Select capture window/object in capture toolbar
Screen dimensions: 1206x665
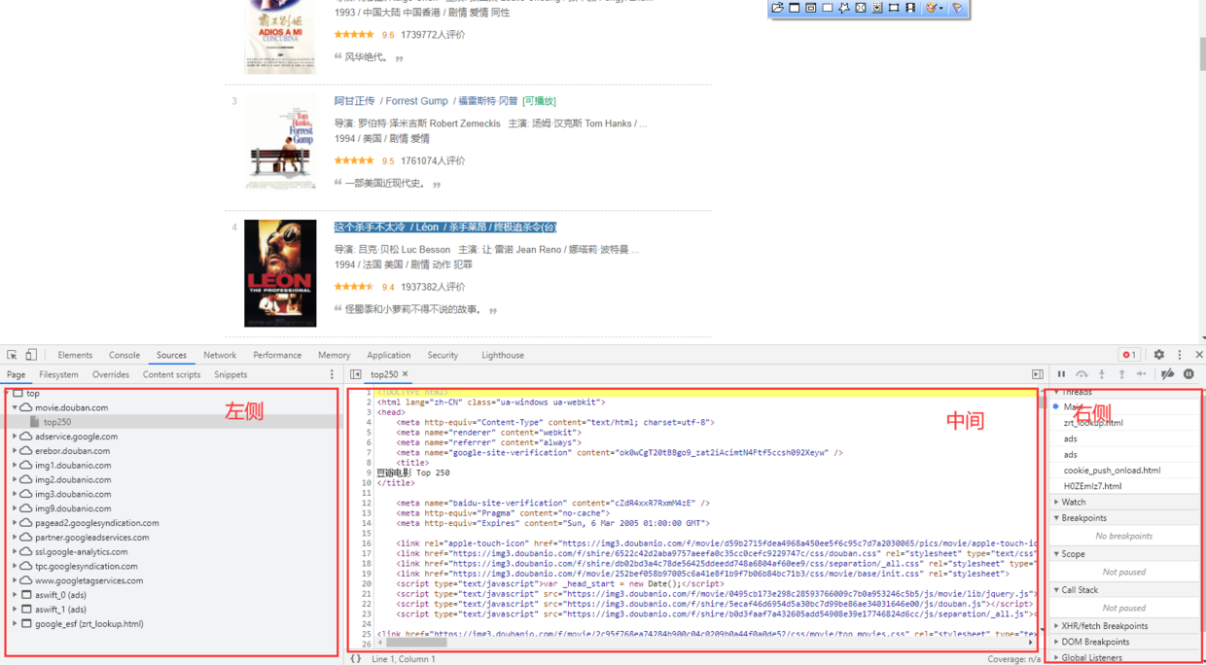pos(811,8)
